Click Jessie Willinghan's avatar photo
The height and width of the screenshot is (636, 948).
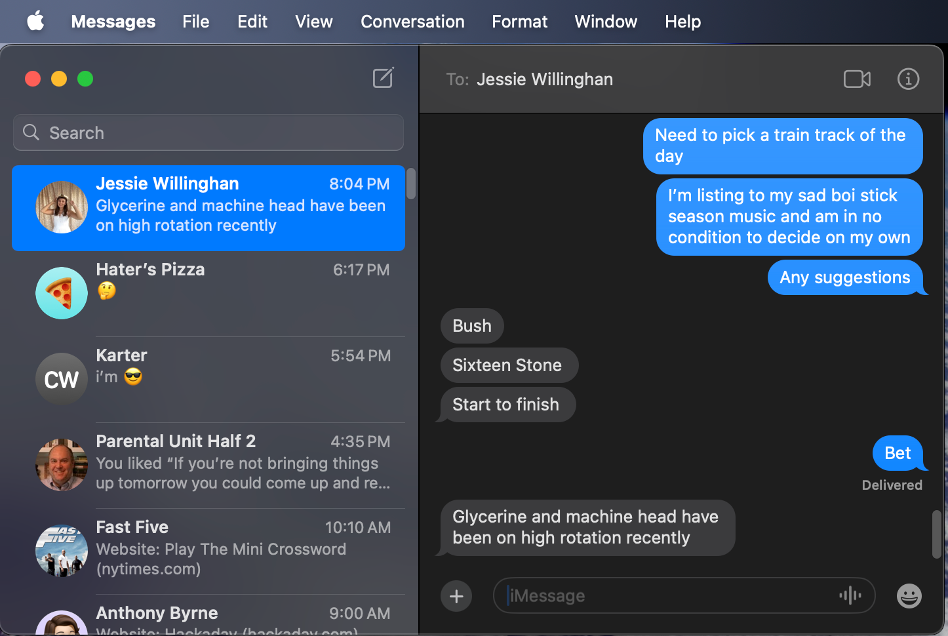(62, 207)
